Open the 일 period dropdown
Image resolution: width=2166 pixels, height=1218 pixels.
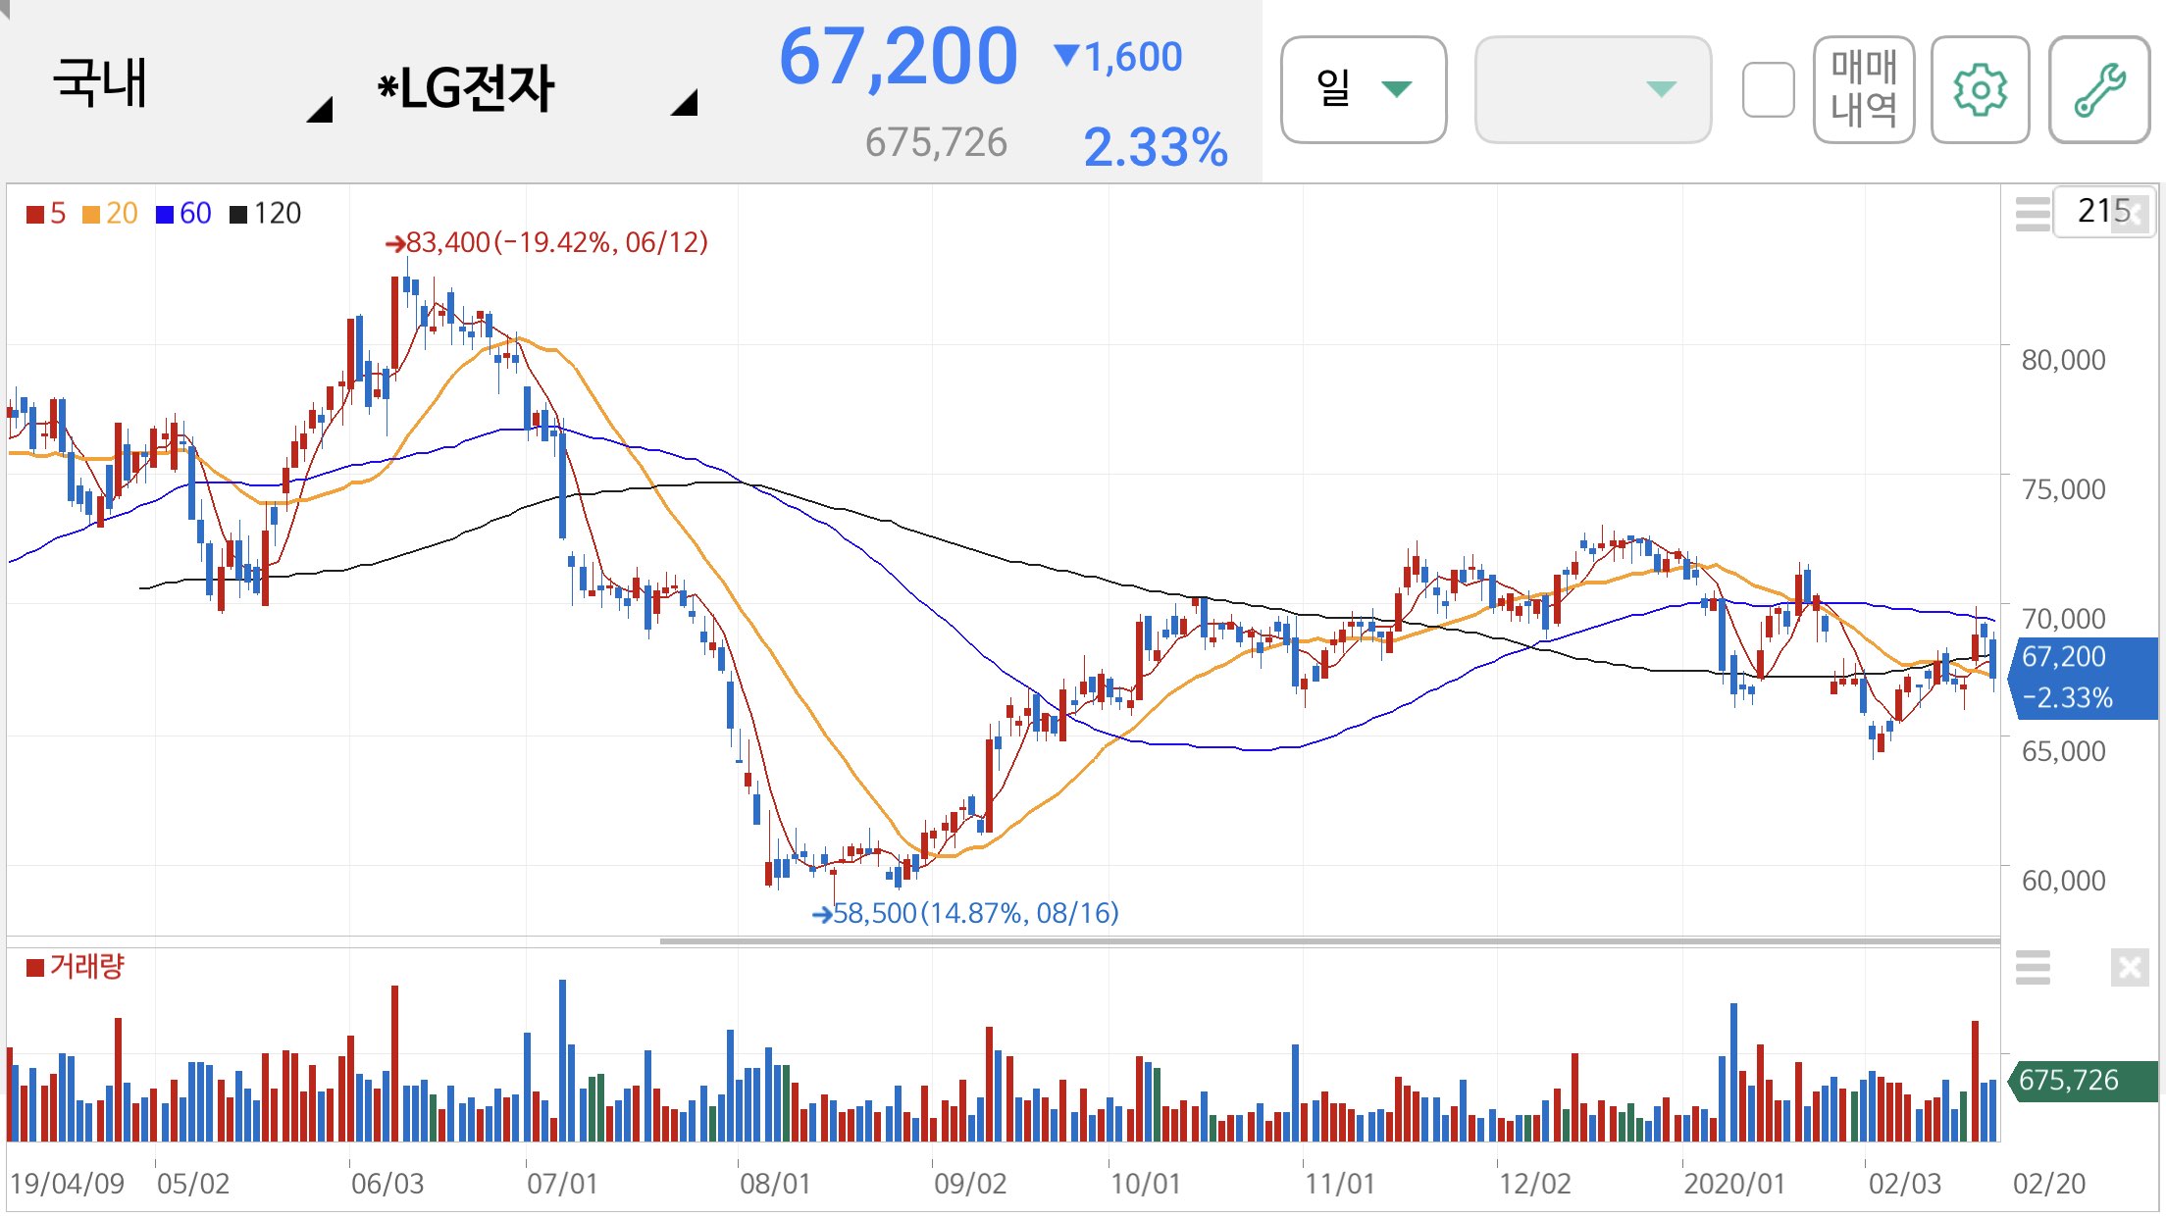click(x=1364, y=90)
